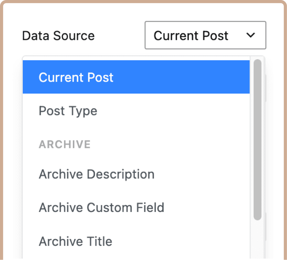Use Archive Description as the data source
The image size is (287, 260).
(x=136, y=174)
